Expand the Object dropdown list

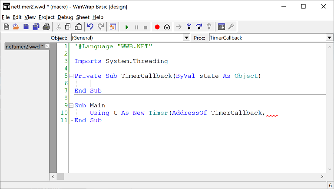coord(186,38)
